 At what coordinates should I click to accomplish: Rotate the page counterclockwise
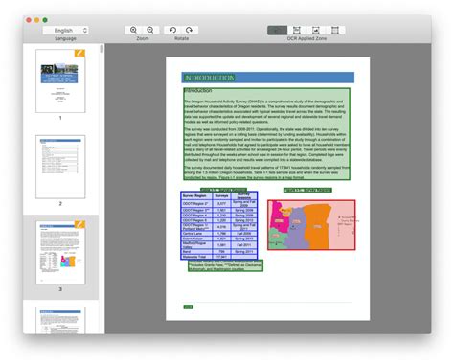coord(172,30)
